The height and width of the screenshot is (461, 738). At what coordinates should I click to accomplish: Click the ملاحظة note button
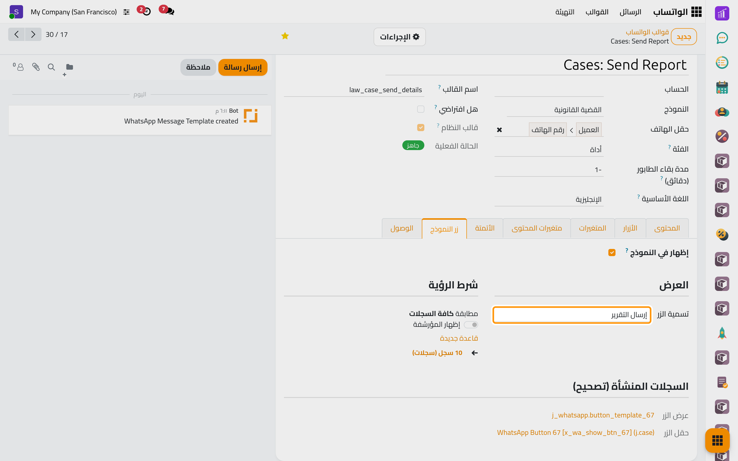(198, 67)
